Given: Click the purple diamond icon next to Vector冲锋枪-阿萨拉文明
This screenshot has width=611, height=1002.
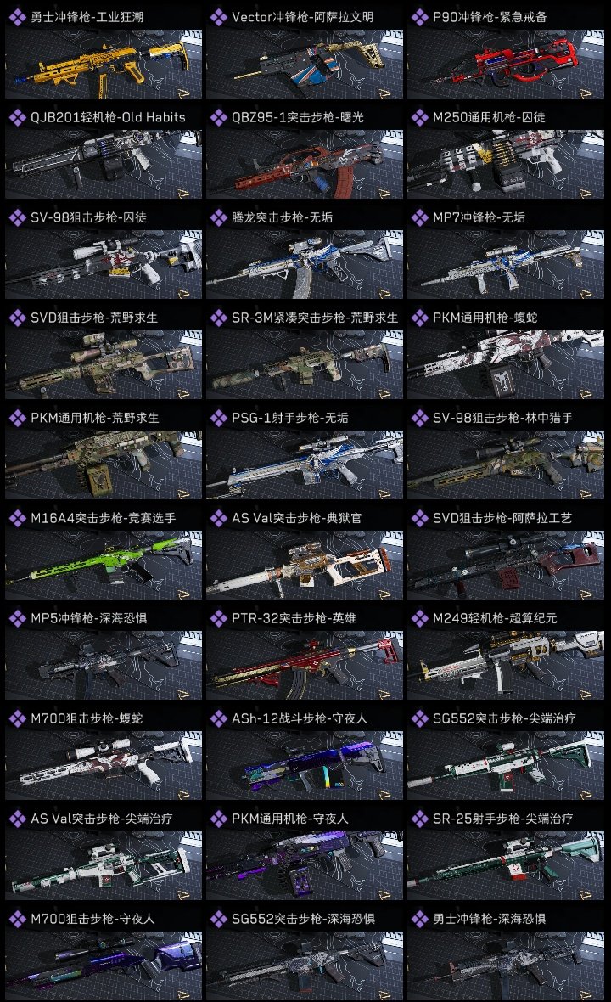Looking at the screenshot, I should click(x=218, y=17).
